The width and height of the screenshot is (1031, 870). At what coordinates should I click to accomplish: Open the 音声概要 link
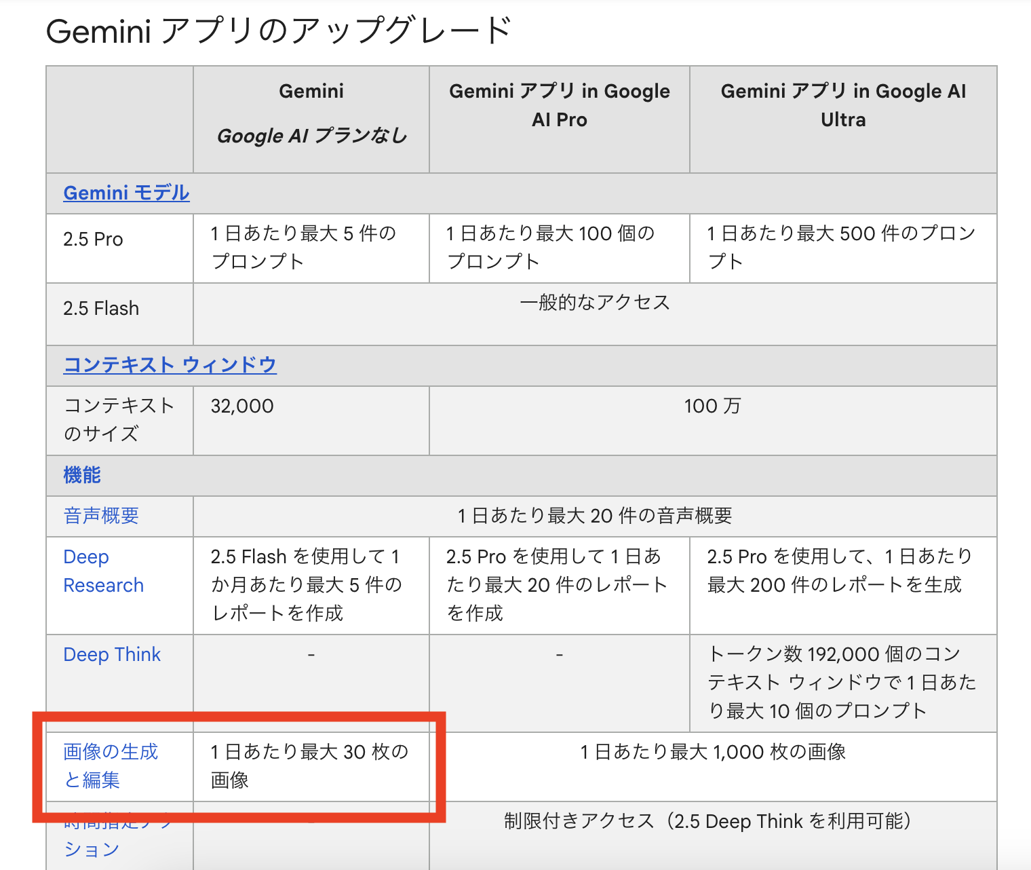pos(101,516)
